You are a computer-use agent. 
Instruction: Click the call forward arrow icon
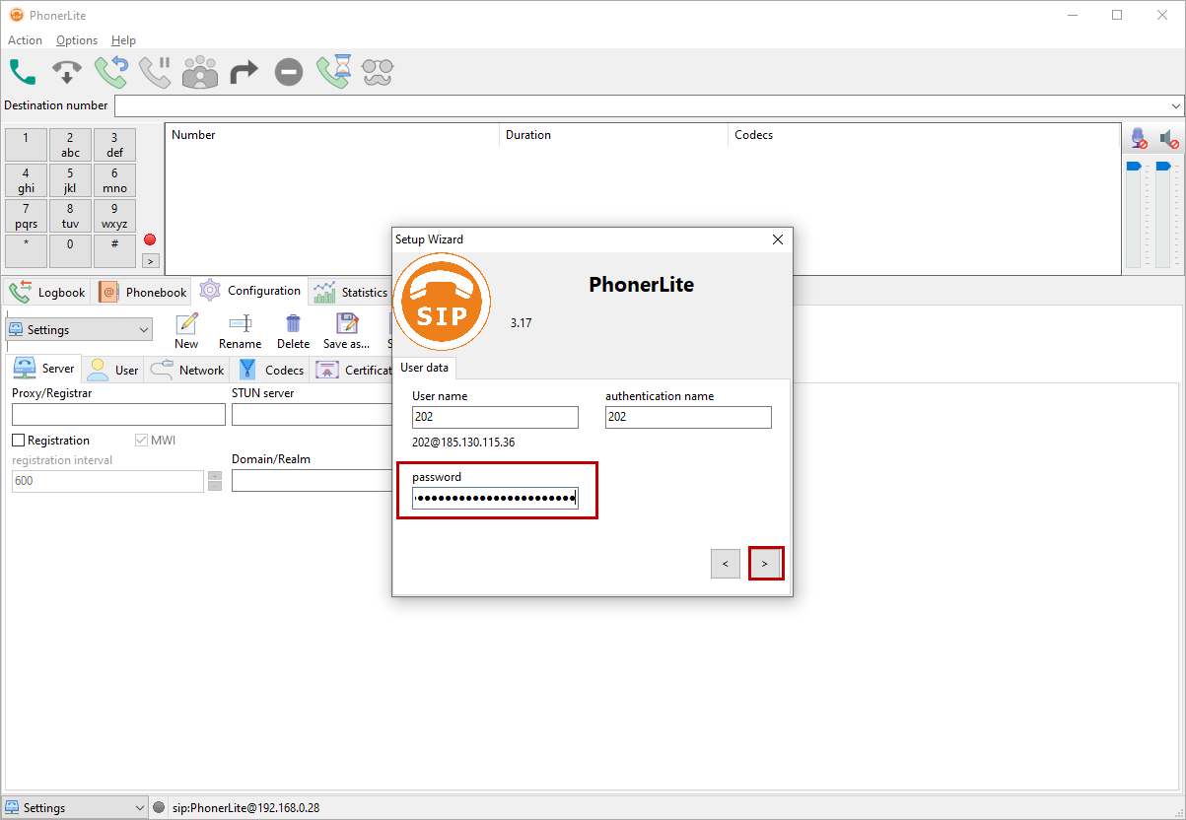(244, 72)
